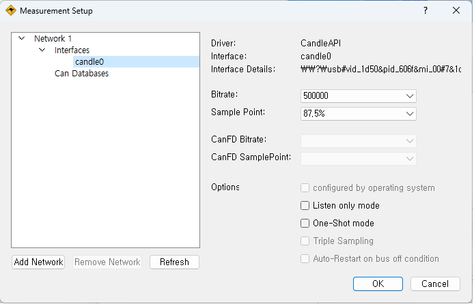Click the Cancel button
The height and width of the screenshot is (304, 474).
click(x=435, y=284)
